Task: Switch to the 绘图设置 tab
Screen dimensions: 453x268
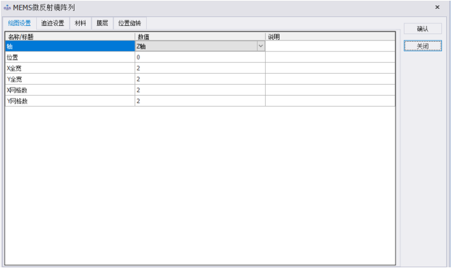Action: click(x=19, y=23)
